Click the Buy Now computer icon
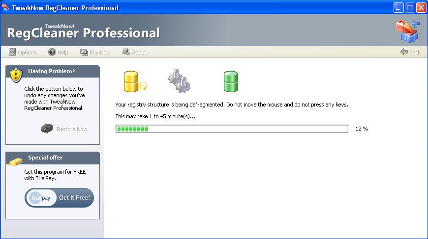This screenshot has width=428, height=239. 84,52
